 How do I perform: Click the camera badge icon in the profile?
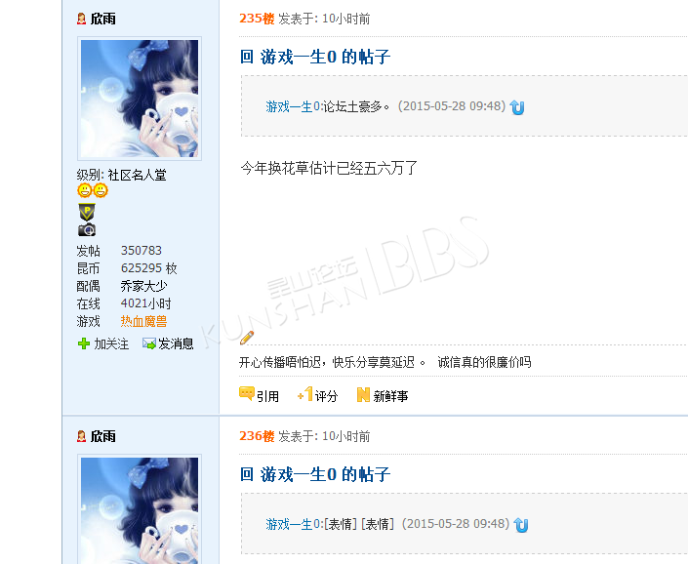(x=87, y=230)
